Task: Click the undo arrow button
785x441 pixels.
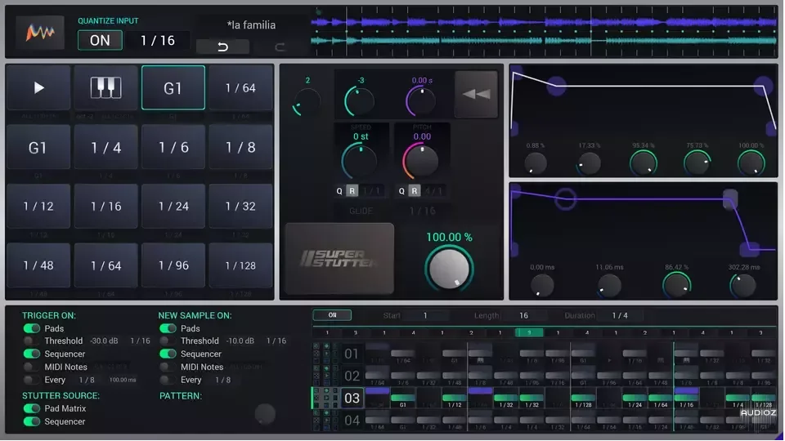Action: pos(222,47)
